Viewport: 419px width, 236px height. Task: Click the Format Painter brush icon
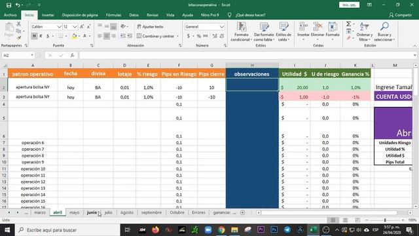point(19,38)
